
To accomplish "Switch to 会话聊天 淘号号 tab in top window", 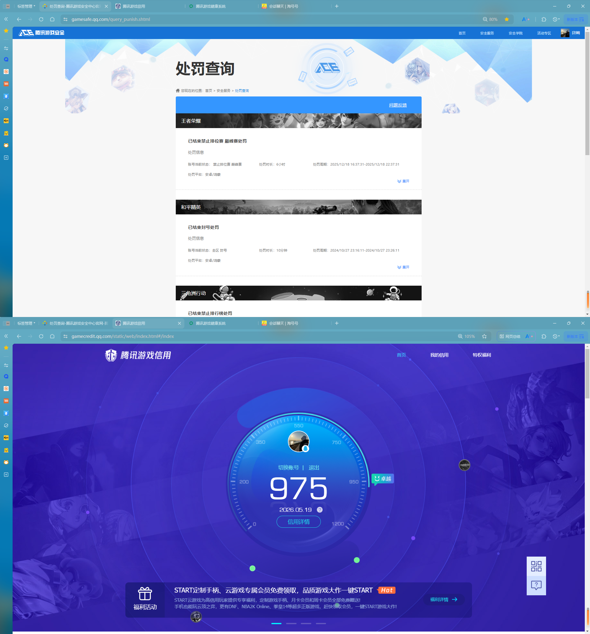I will pyautogui.click(x=283, y=6).
